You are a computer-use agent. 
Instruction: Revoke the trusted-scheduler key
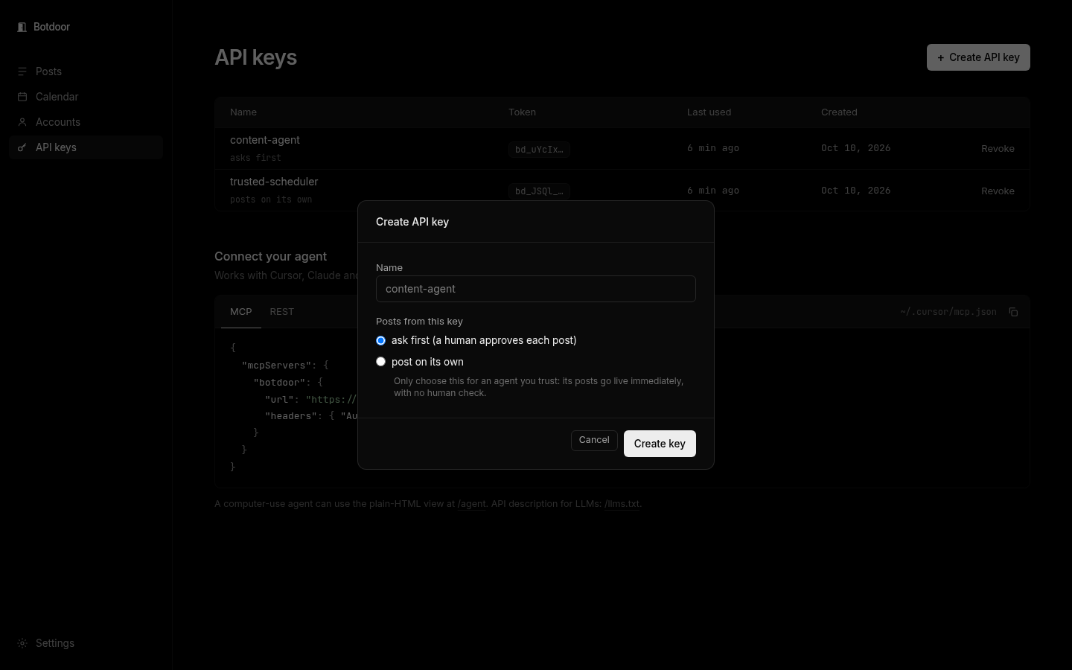pyautogui.click(x=998, y=191)
